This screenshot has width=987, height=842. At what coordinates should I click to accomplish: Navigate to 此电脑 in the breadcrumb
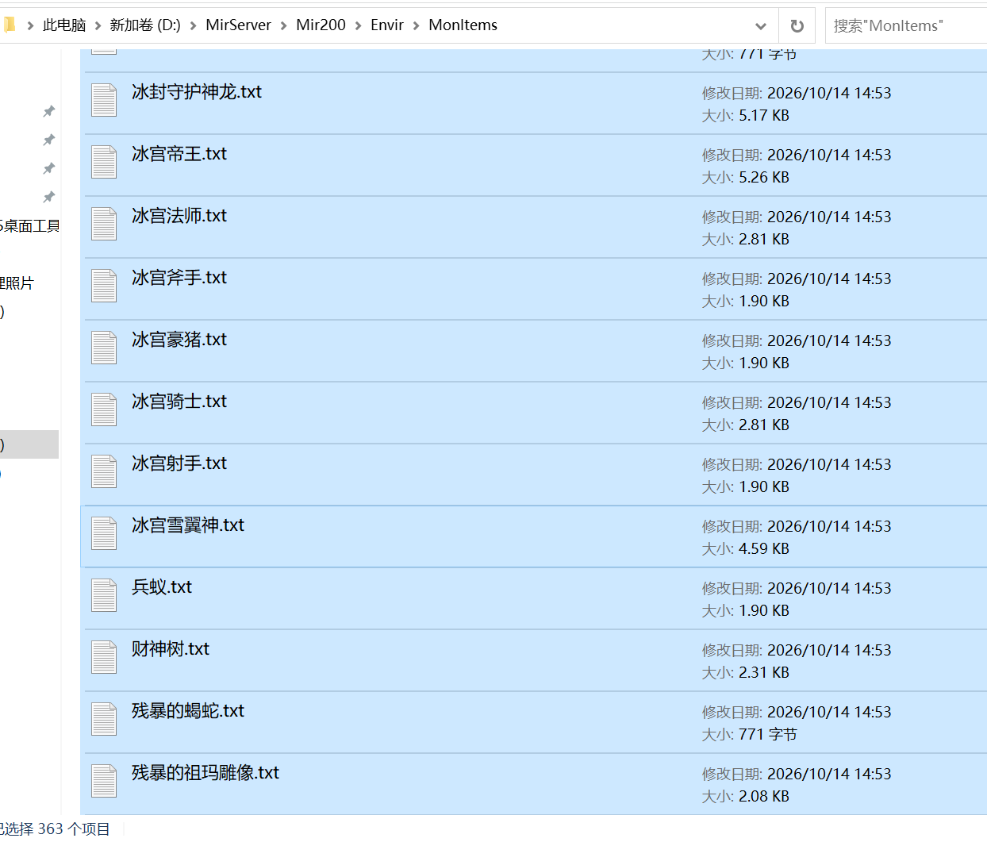point(64,25)
